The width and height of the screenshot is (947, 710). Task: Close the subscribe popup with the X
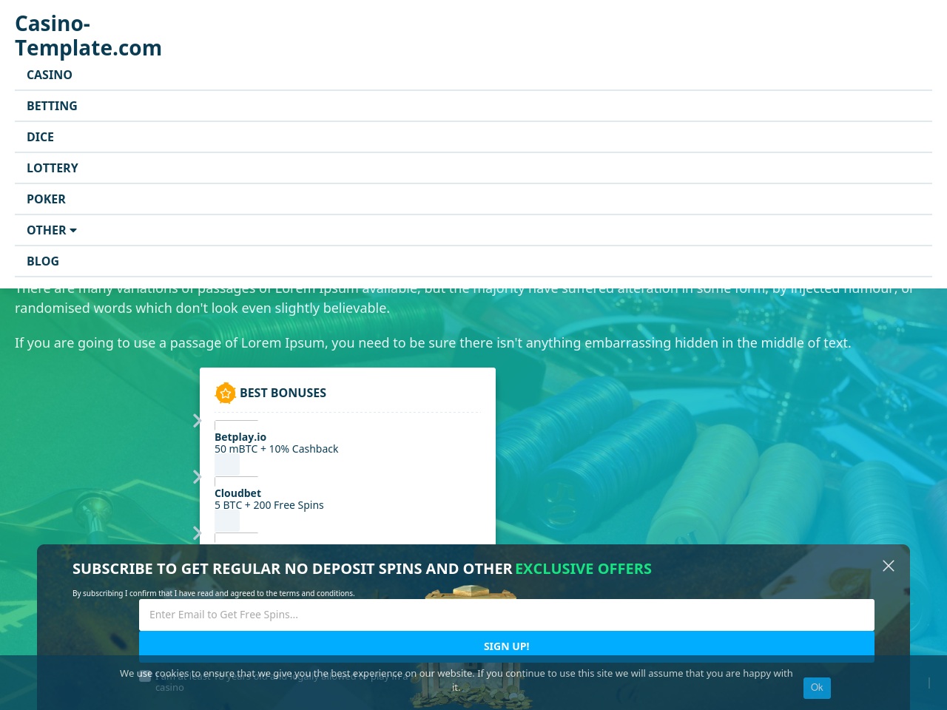tap(889, 566)
